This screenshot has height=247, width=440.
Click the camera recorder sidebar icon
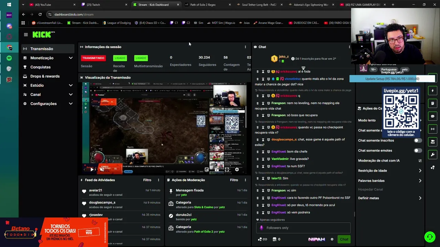coord(432,142)
